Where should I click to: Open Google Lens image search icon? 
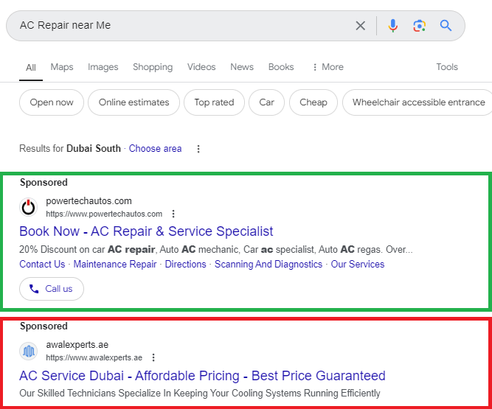coord(419,25)
